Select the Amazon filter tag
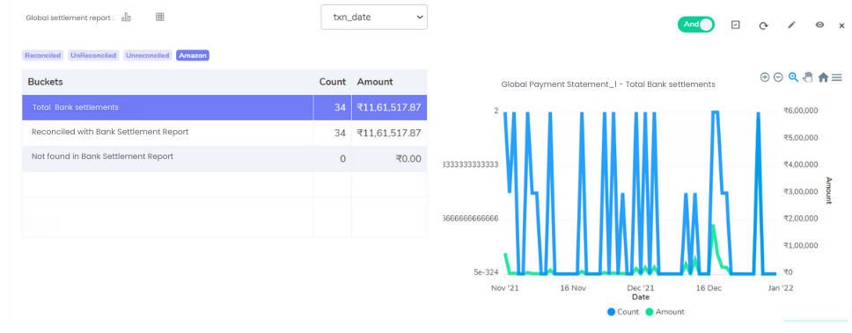 coord(193,55)
